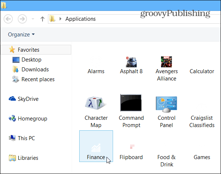Open the Character Map icon

coord(96,103)
